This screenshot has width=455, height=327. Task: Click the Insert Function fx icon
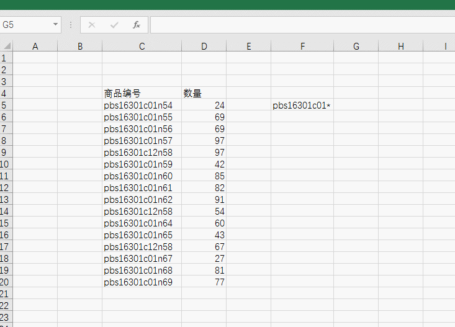[x=137, y=25]
